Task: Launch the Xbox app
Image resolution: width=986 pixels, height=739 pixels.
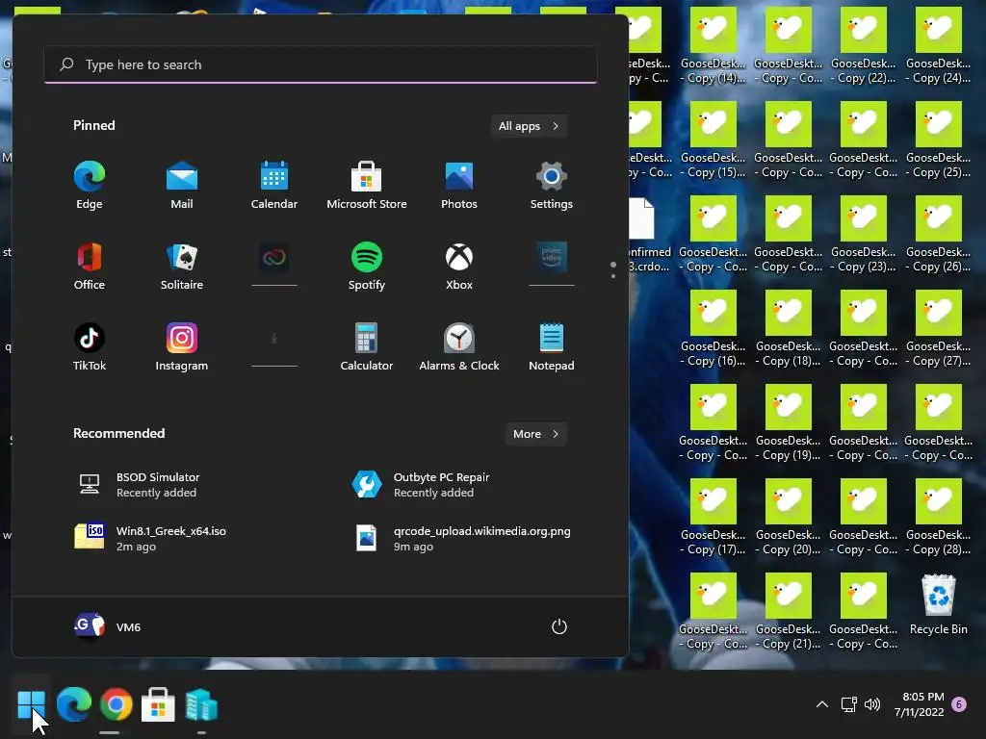Action: point(459,267)
